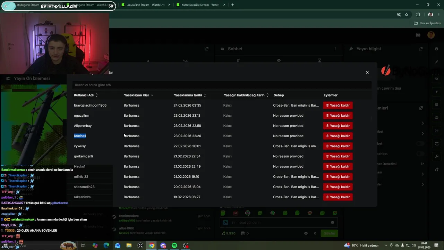Click the wrench sidebar icon

[437, 157]
